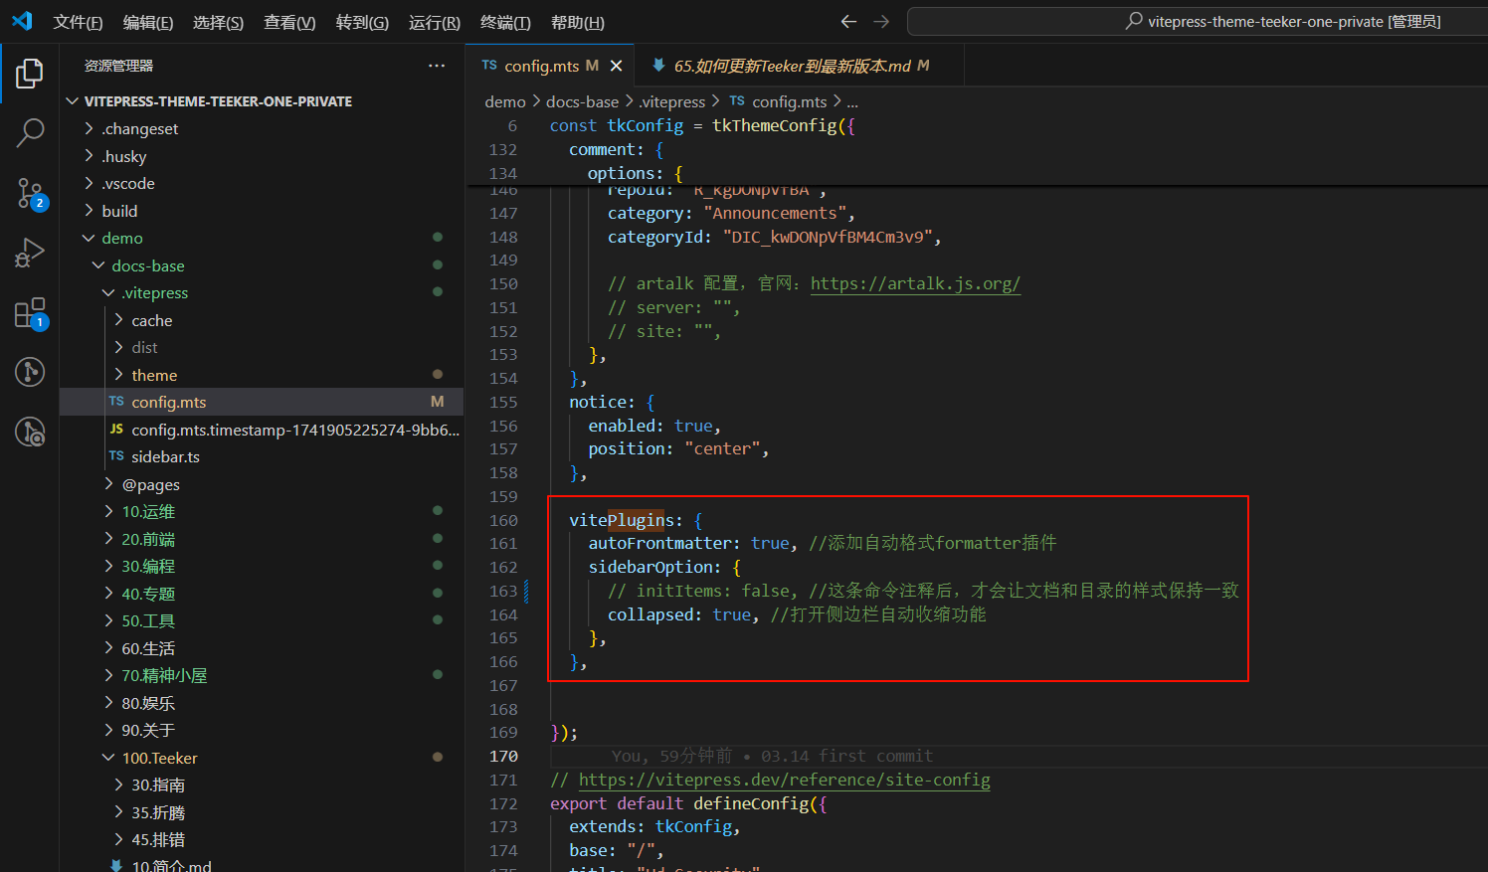Click the markdown icon in the 65 tab
Image resolution: width=1488 pixels, height=872 pixels.
click(658, 66)
